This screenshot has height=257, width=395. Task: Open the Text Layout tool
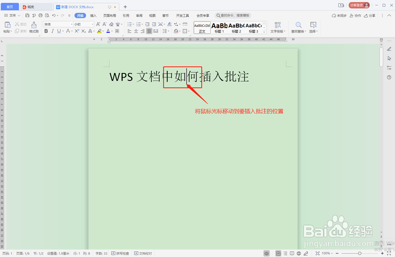(278, 27)
